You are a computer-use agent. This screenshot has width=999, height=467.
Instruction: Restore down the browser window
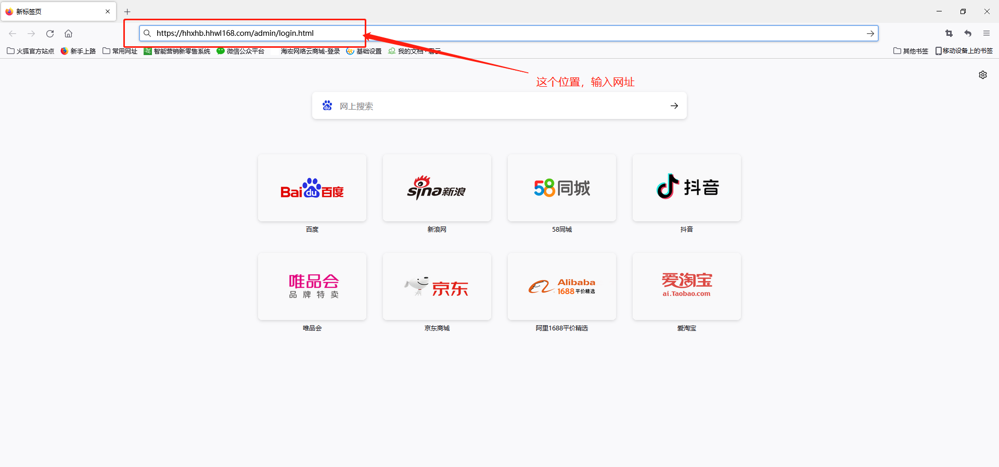(x=963, y=11)
